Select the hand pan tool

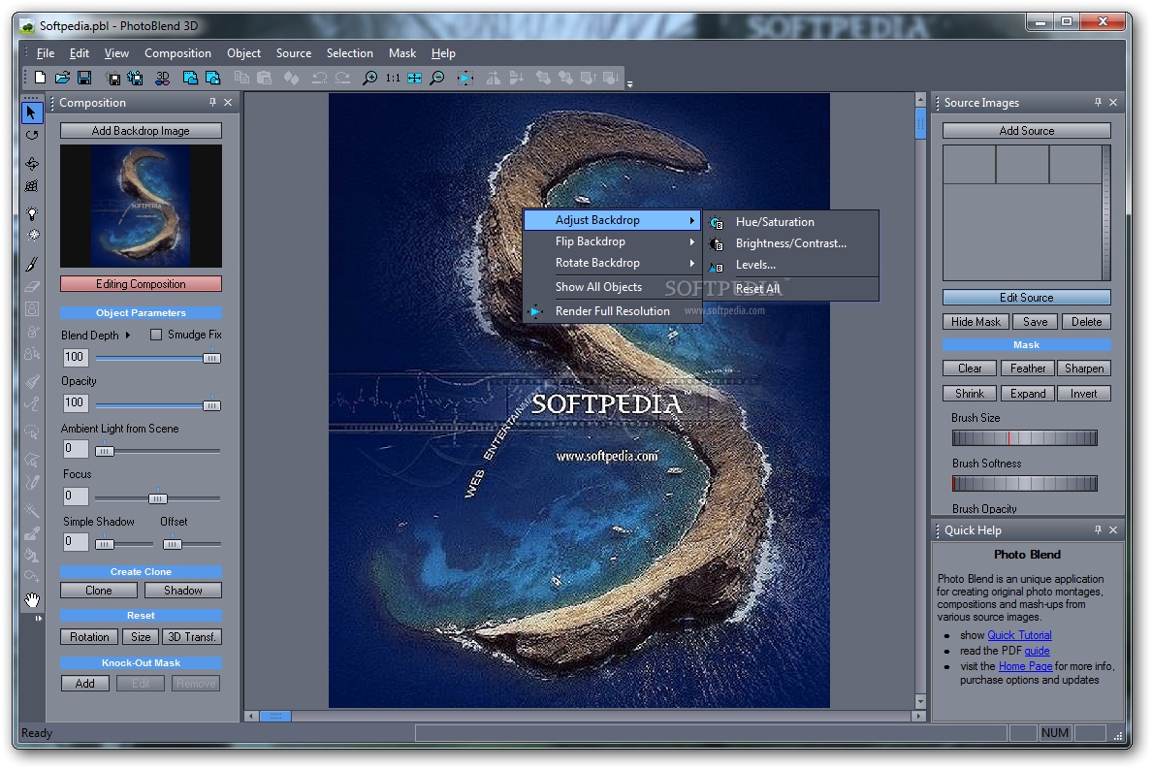32,600
